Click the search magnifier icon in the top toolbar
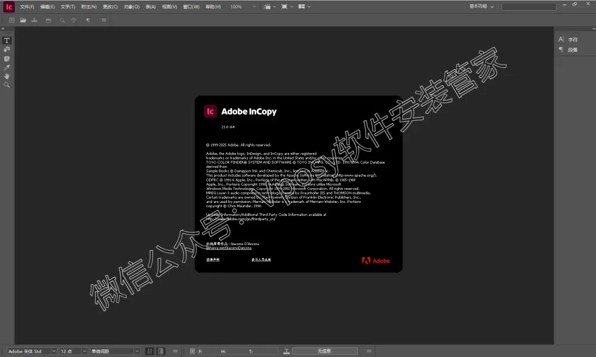This screenshot has width=596, height=357. tap(62, 20)
